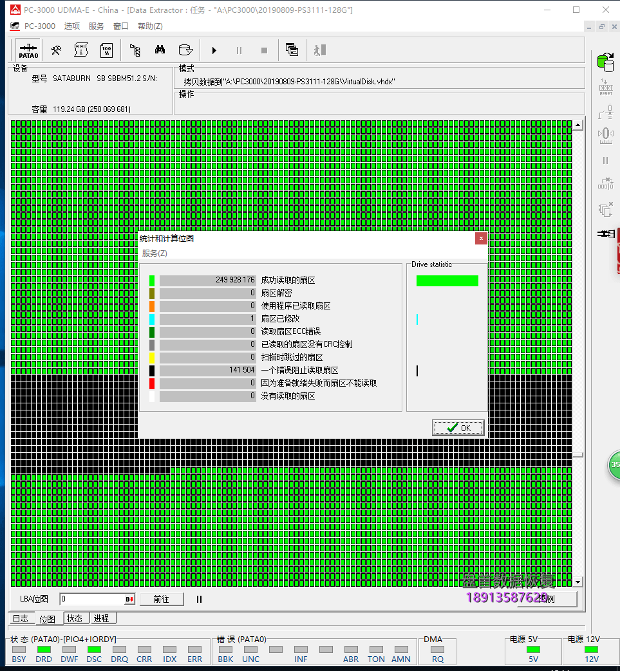The image size is (620, 671).
Task: Click the AMN error indicator
Action: 401,649
